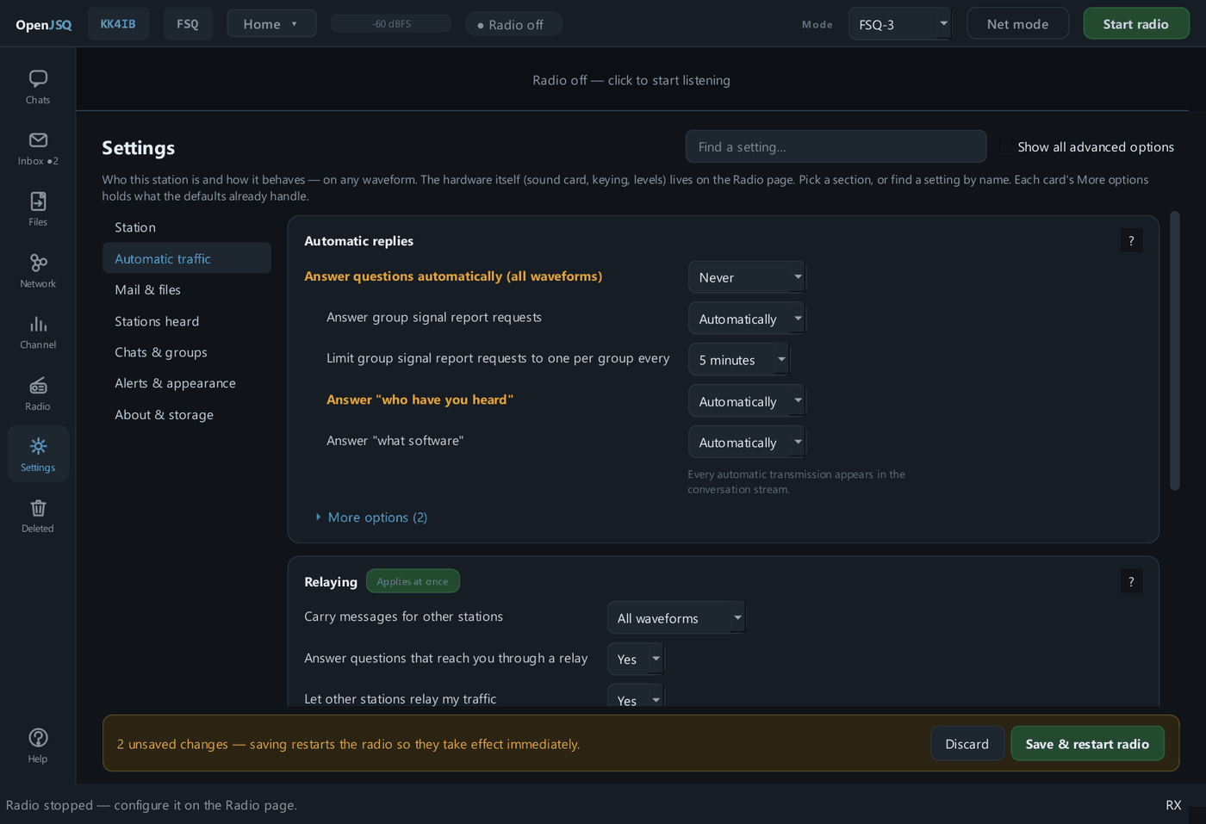
Task: Select the Stations heard section
Action: [187, 321]
